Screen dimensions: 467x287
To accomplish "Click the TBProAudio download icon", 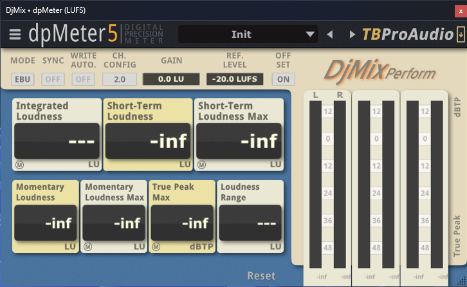I will (x=461, y=34).
